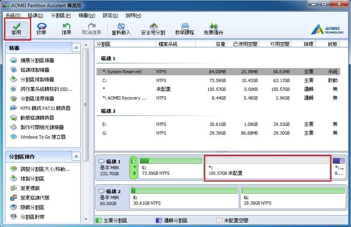The width and height of the screenshot is (351, 227).
Task: Click the left panel scrollbar up arrow
Action: 86,45
